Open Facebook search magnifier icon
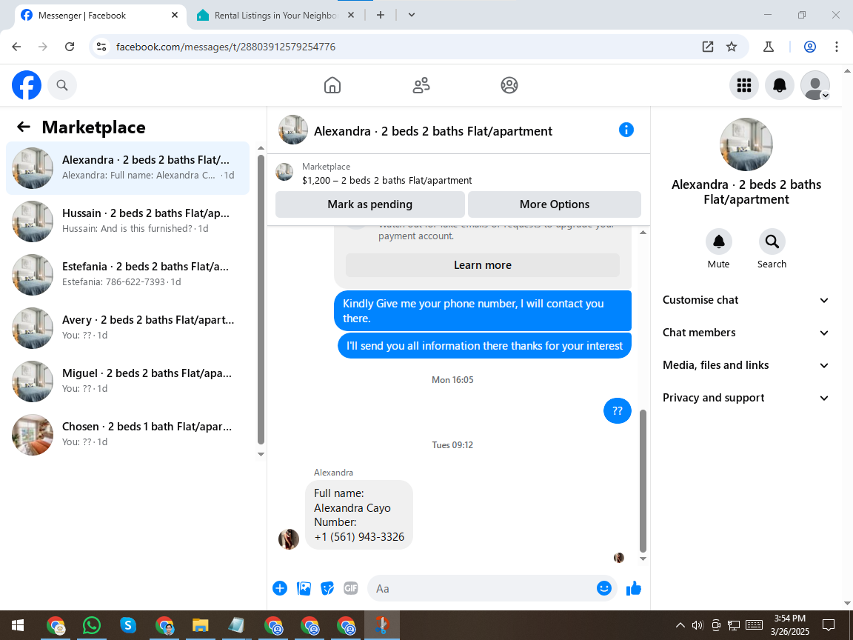This screenshot has height=640, width=853. (62, 85)
